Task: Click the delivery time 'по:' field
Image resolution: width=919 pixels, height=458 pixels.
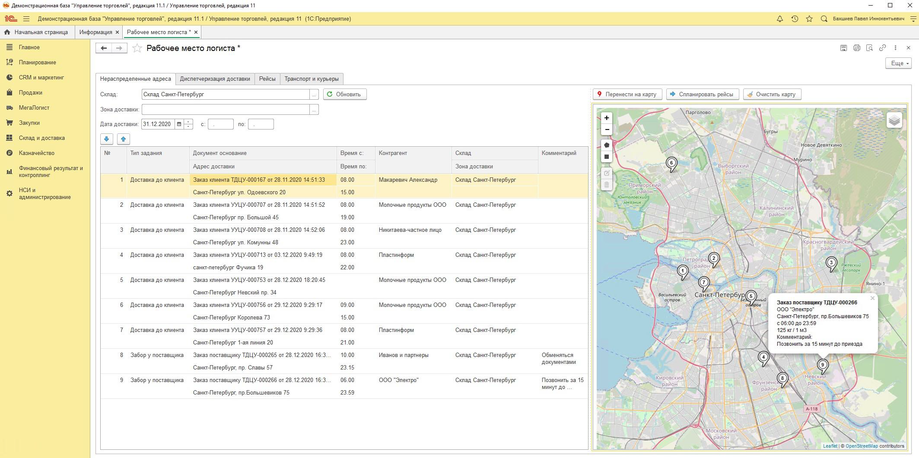Action: point(261,124)
